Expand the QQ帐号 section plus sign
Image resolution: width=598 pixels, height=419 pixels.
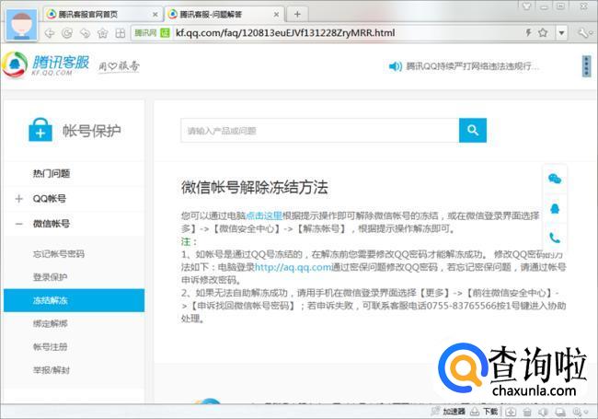tap(19, 198)
